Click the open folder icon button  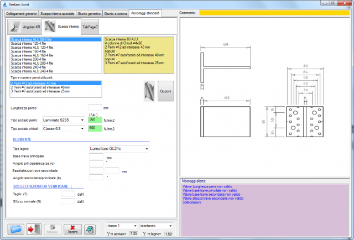click(x=15, y=229)
